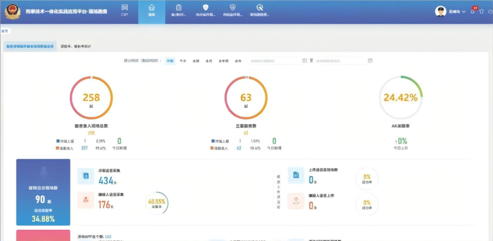Select the 本周 time filter option
The height and width of the screenshot is (241, 493).
(196, 61)
